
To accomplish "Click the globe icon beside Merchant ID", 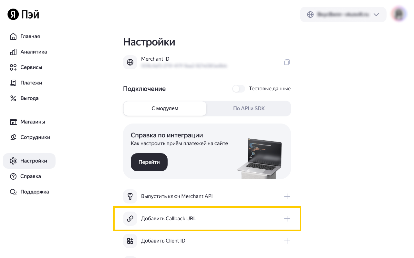I will point(130,62).
